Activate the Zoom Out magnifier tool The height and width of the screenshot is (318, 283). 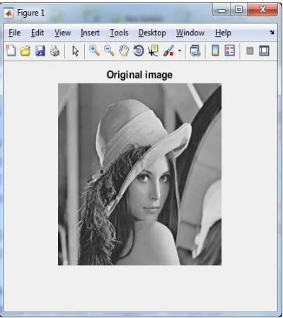pos(109,50)
